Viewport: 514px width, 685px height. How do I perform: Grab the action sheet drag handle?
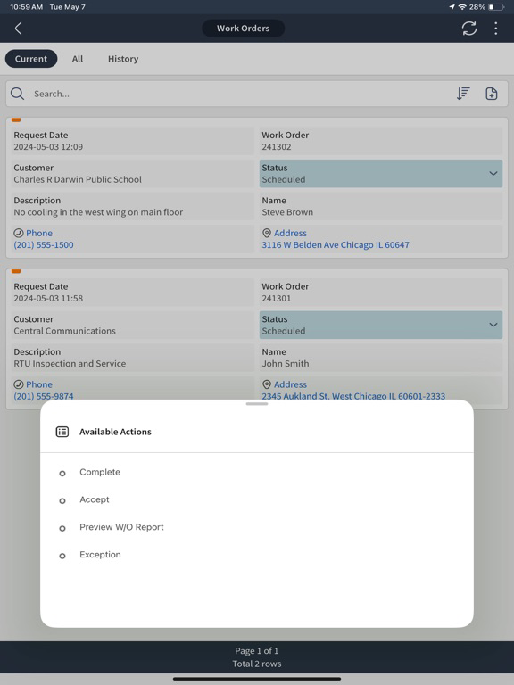pos(257,404)
